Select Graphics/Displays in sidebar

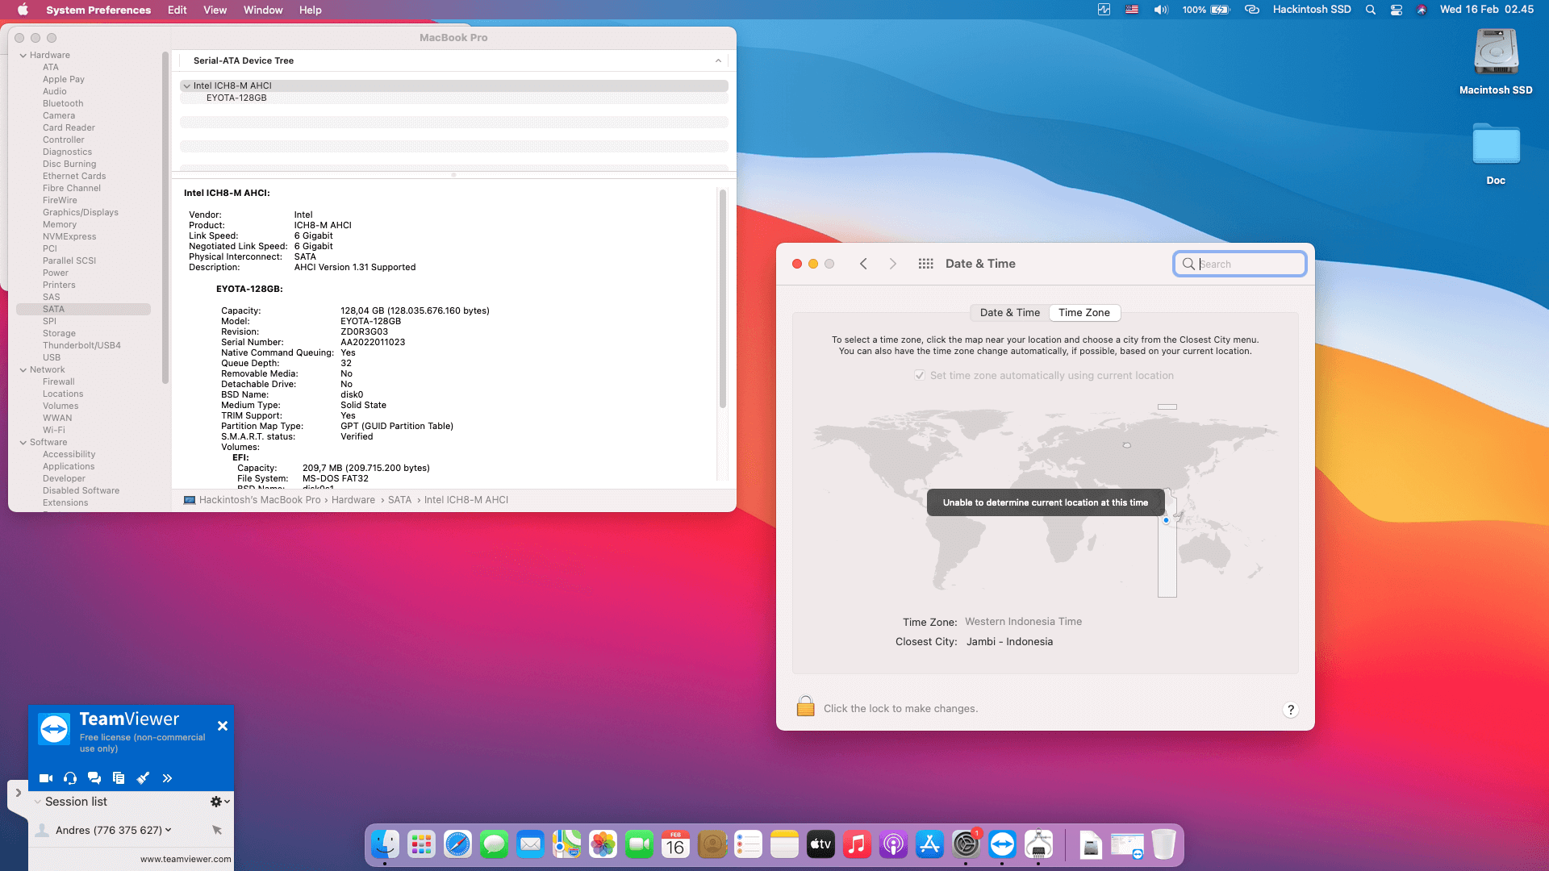coord(81,213)
